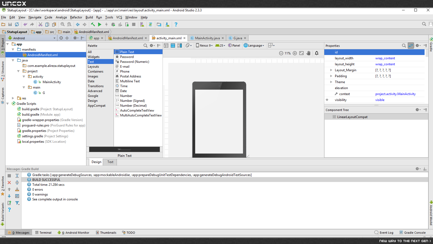
Task: Click the red X close icon in Messages
Action: (9, 183)
